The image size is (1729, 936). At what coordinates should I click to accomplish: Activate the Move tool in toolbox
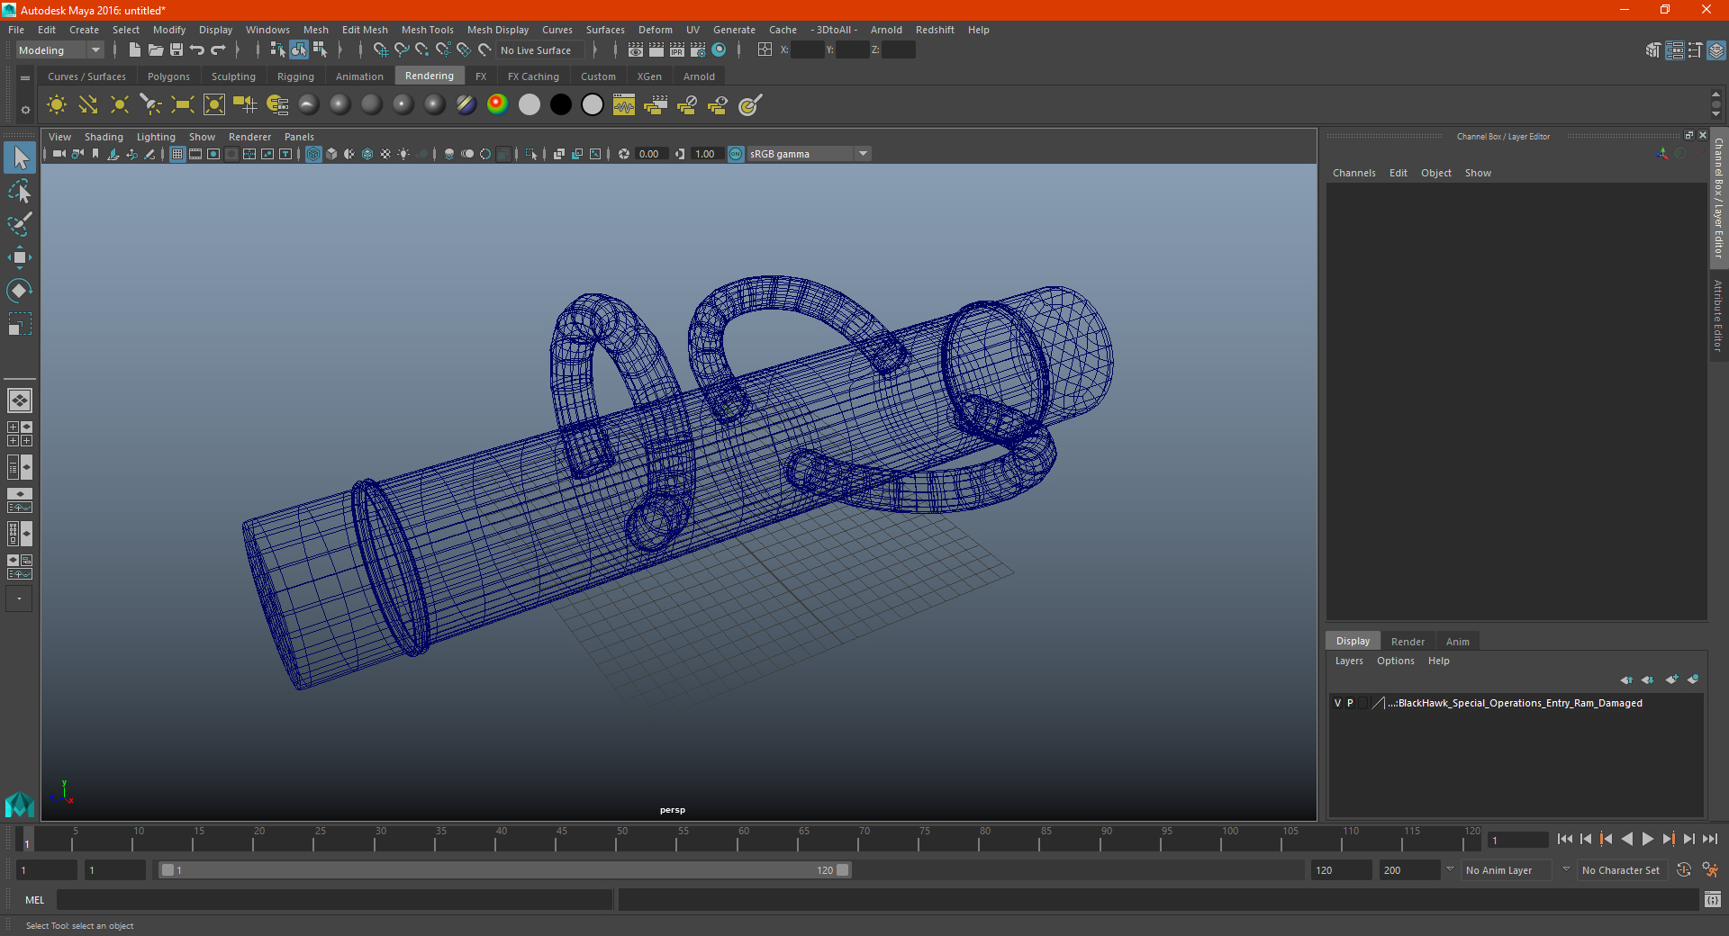[x=20, y=257]
